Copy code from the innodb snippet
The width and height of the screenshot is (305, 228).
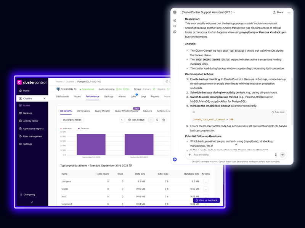(278, 112)
